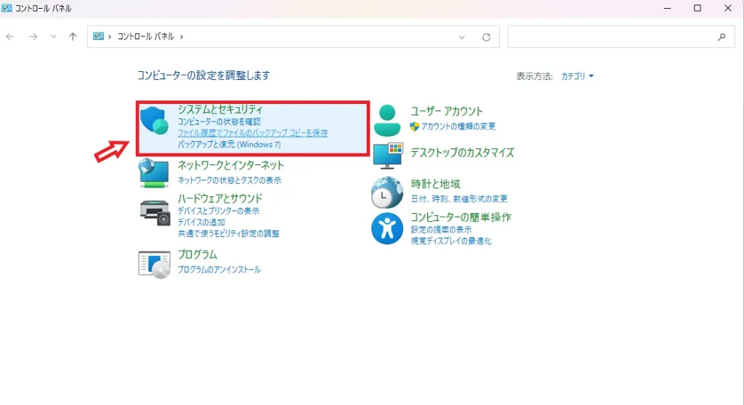Open ハードウェアとサウンド heading link
The width and height of the screenshot is (744, 405).
click(219, 198)
